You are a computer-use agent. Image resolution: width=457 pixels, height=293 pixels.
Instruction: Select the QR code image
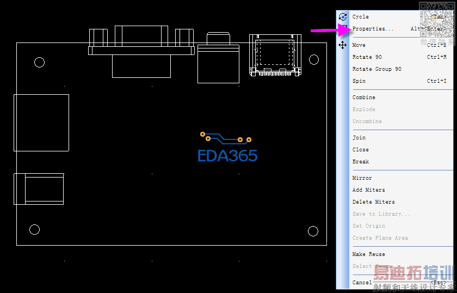pos(437,20)
